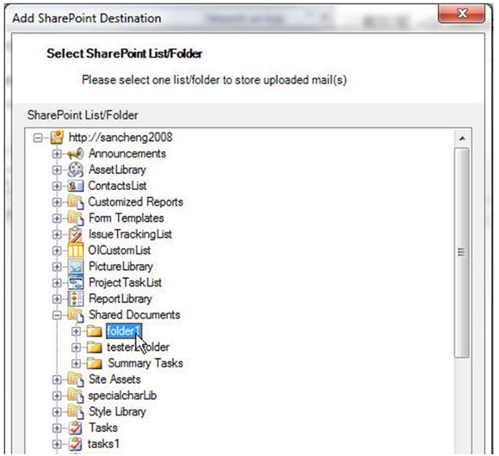Expand the IssueTrackingList node

tap(57, 235)
